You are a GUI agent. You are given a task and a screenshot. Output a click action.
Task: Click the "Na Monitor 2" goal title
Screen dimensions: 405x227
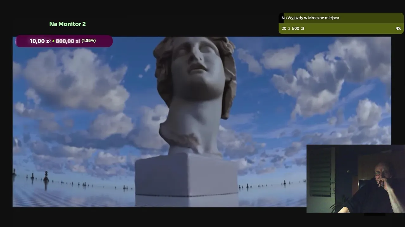[x=67, y=24]
